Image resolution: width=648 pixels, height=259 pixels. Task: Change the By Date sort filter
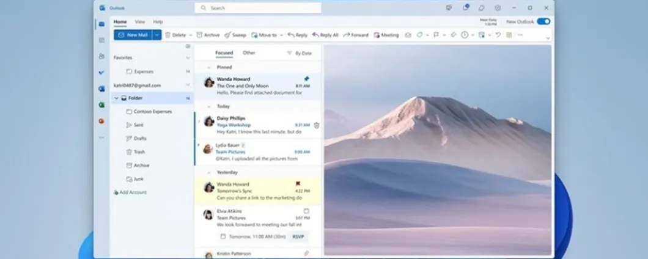pyautogui.click(x=300, y=53)
